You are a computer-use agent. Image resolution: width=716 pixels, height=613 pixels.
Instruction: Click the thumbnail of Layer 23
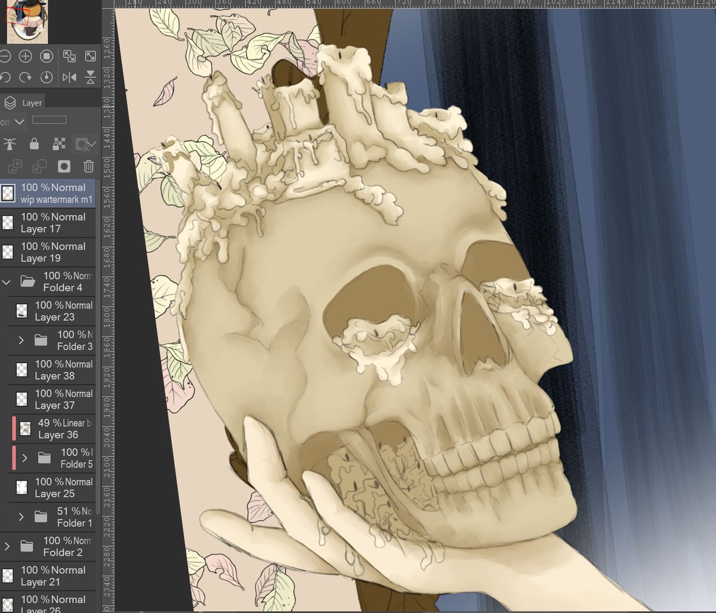pos(21,311)
